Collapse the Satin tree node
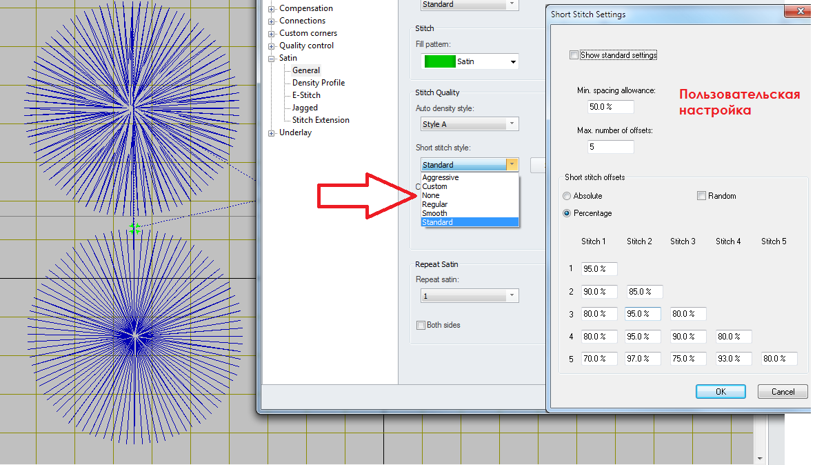The image size is (815, 465). pos(272,59)
